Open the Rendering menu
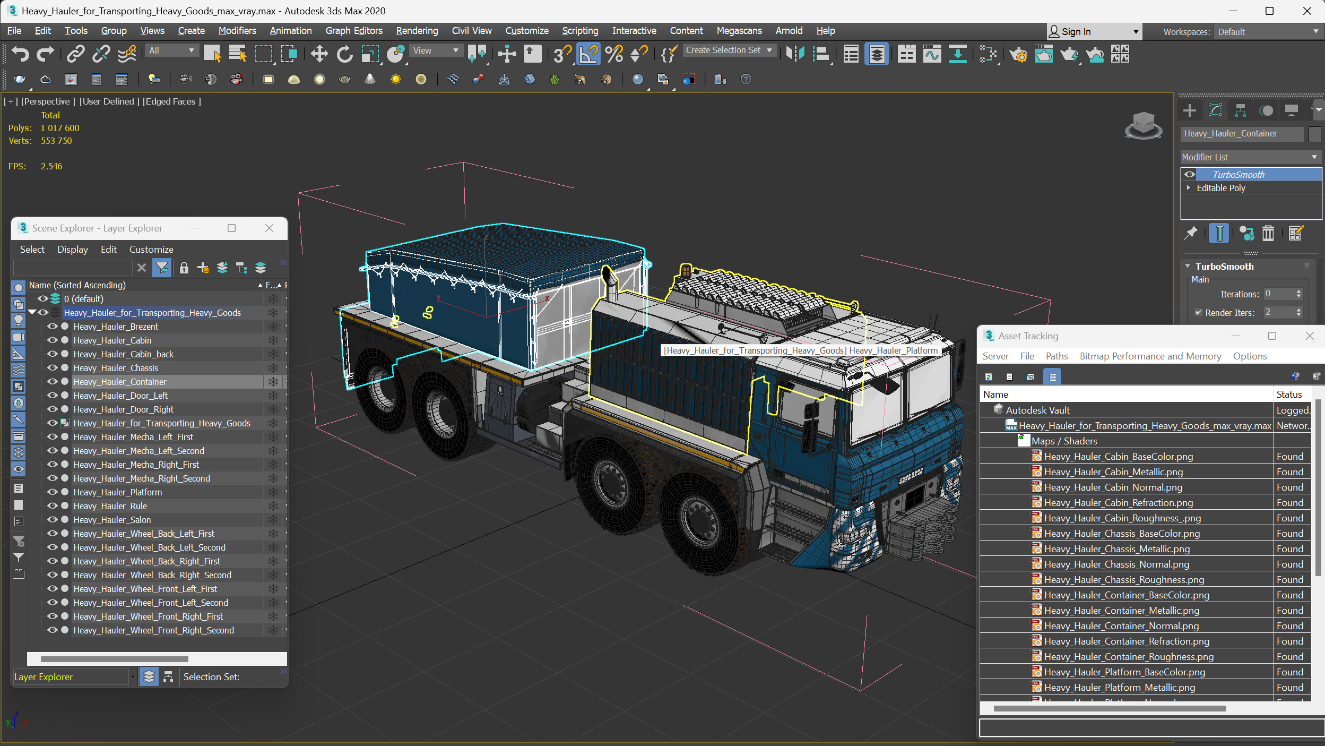The image size is (1325, 746). coord(415,30)
